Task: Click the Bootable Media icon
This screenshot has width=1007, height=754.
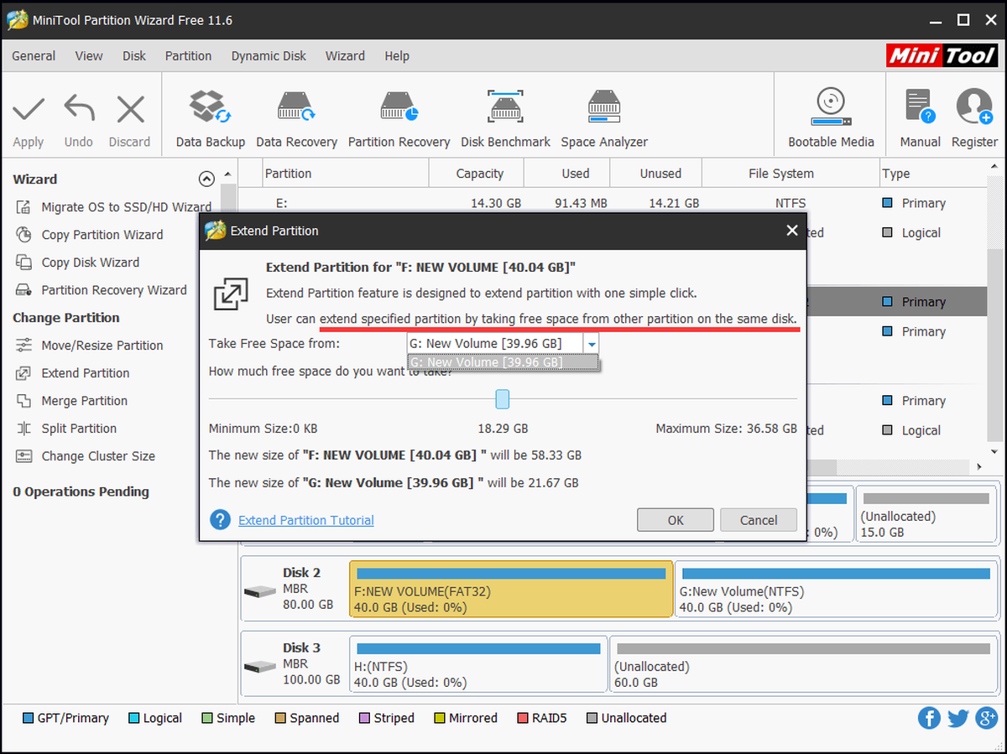Action: pos(831,107)
